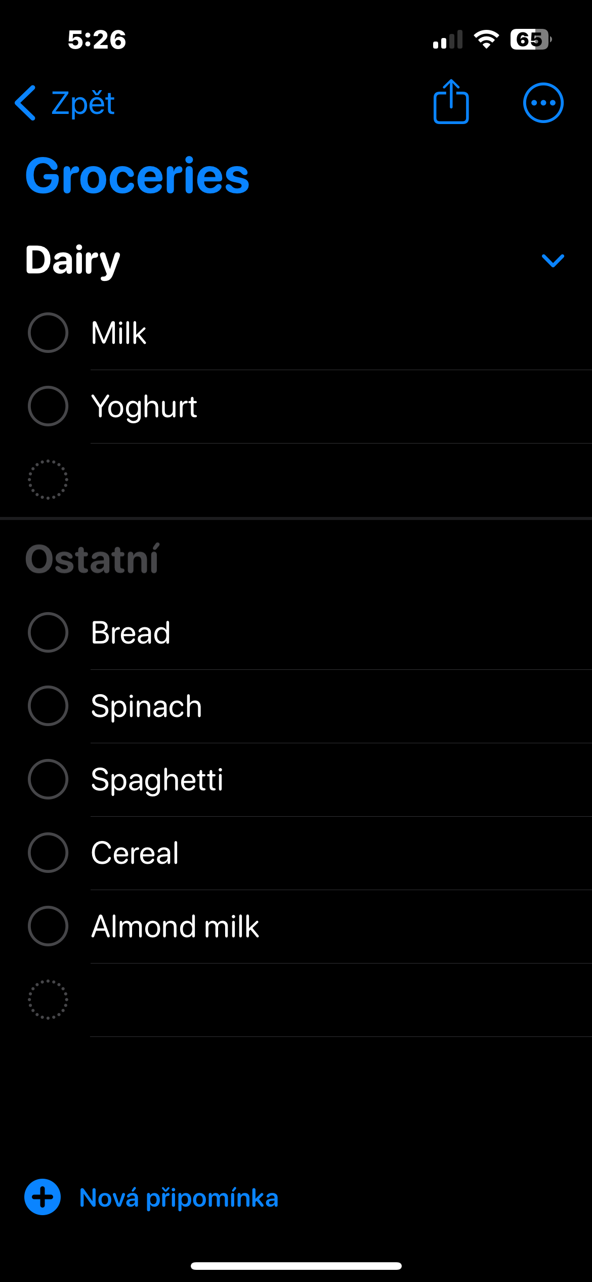Image resolution: width=592 pixels, height=1282 pixels.
Task: Tap the cellular signal bars
Action: (x=448, y=39)
